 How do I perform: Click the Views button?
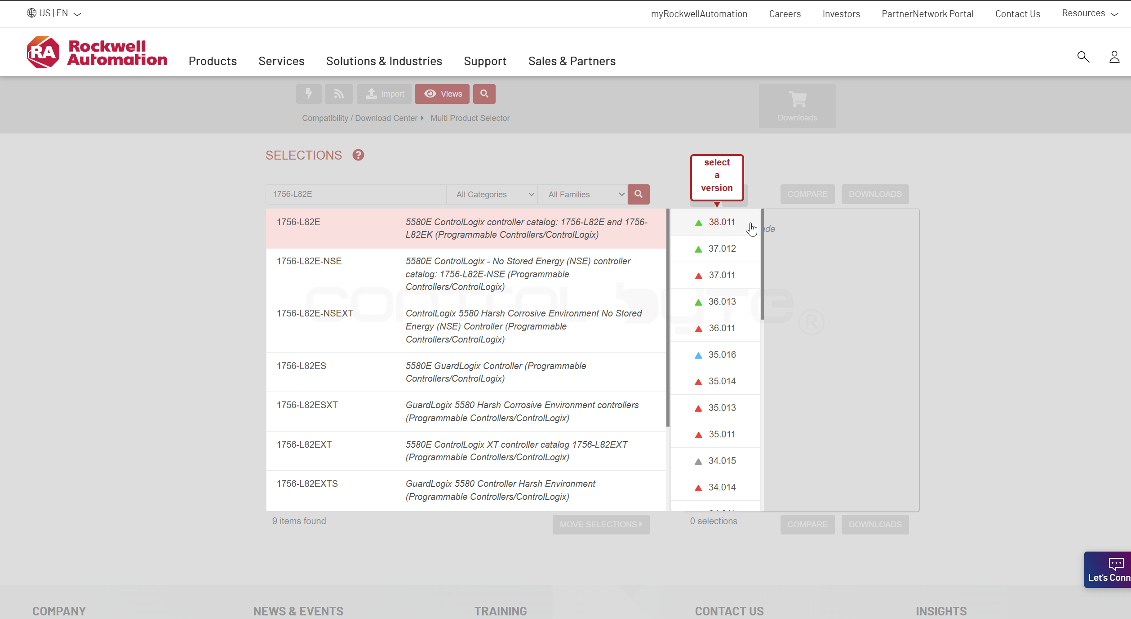coord(442,94)
